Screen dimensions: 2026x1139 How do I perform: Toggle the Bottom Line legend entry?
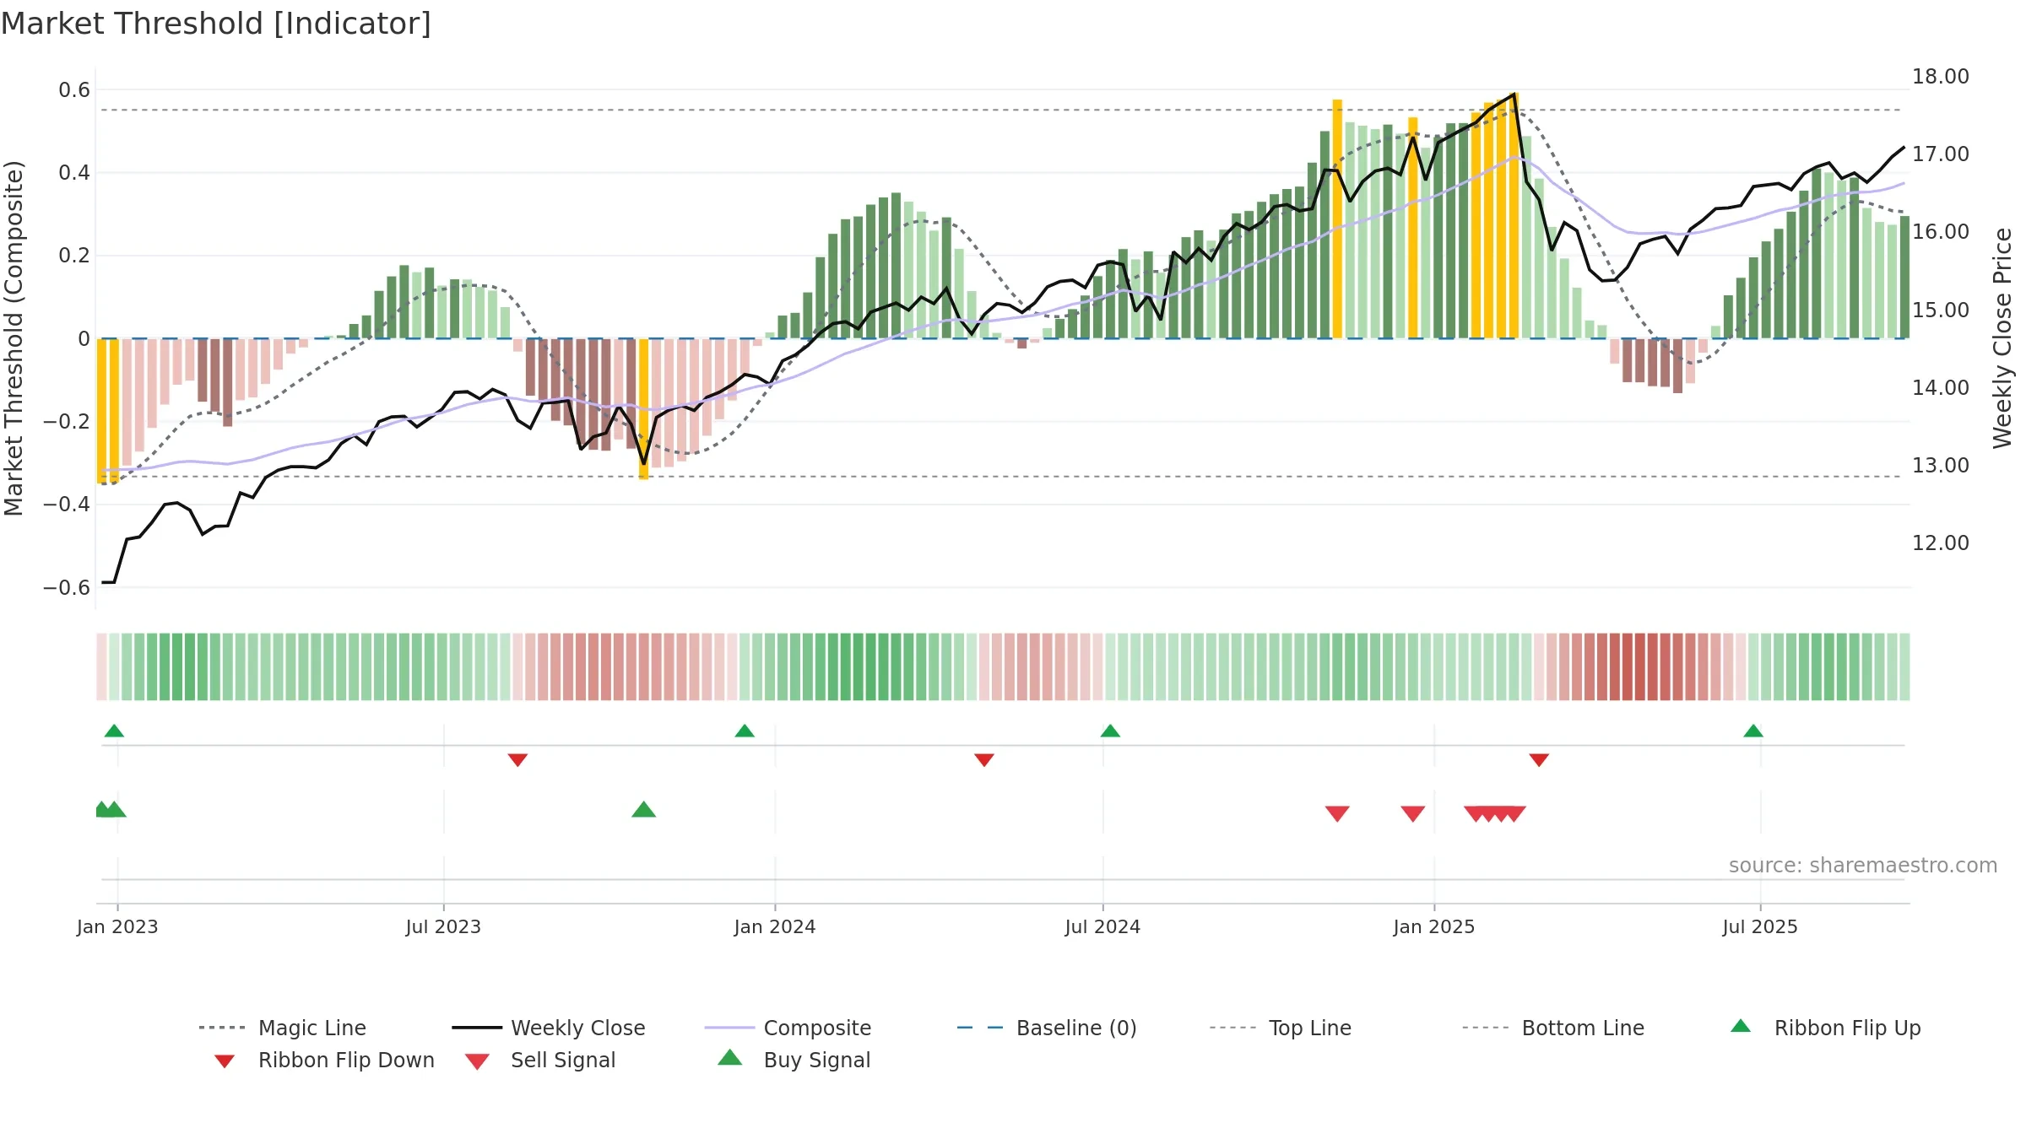(1553, 1028)
